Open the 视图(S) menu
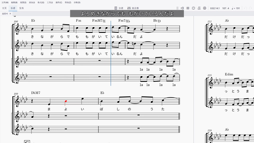Screen dimensions: 254x143 coord(23,2)
